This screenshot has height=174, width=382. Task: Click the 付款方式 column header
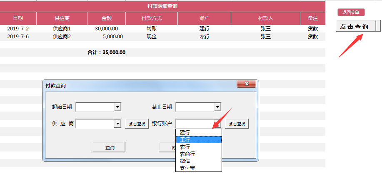point(152,18)
